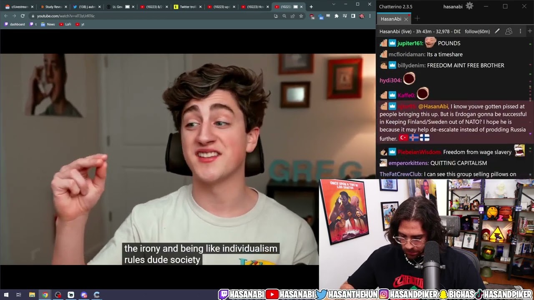Reload the YouTube page
Image resolution: width=534 pixels, height=300 pixels.
click(x=23, y=16)
